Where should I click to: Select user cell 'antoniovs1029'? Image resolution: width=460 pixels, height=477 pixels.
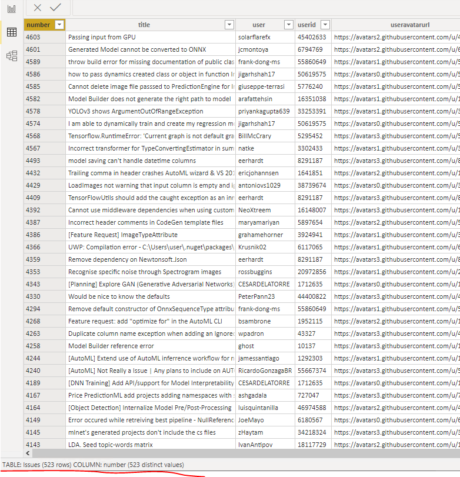click(x=265, y=185)
